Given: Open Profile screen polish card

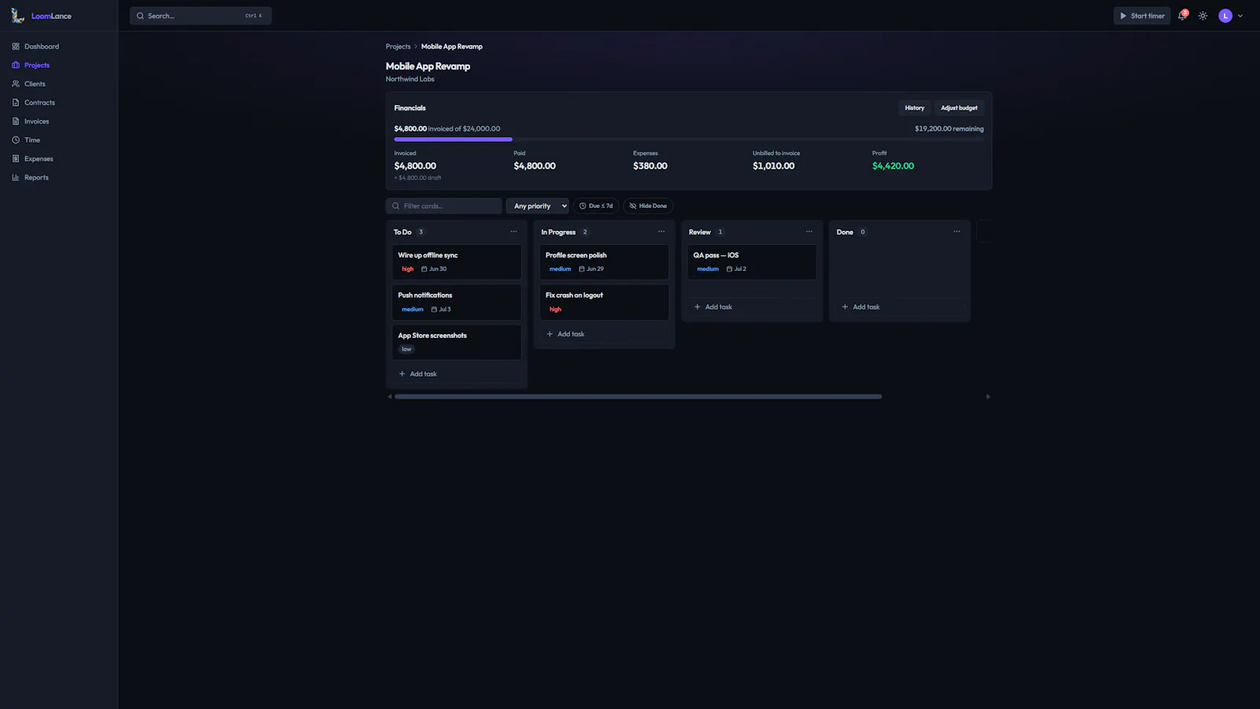Looking at the screenshot, I should [x=604, y=262].
